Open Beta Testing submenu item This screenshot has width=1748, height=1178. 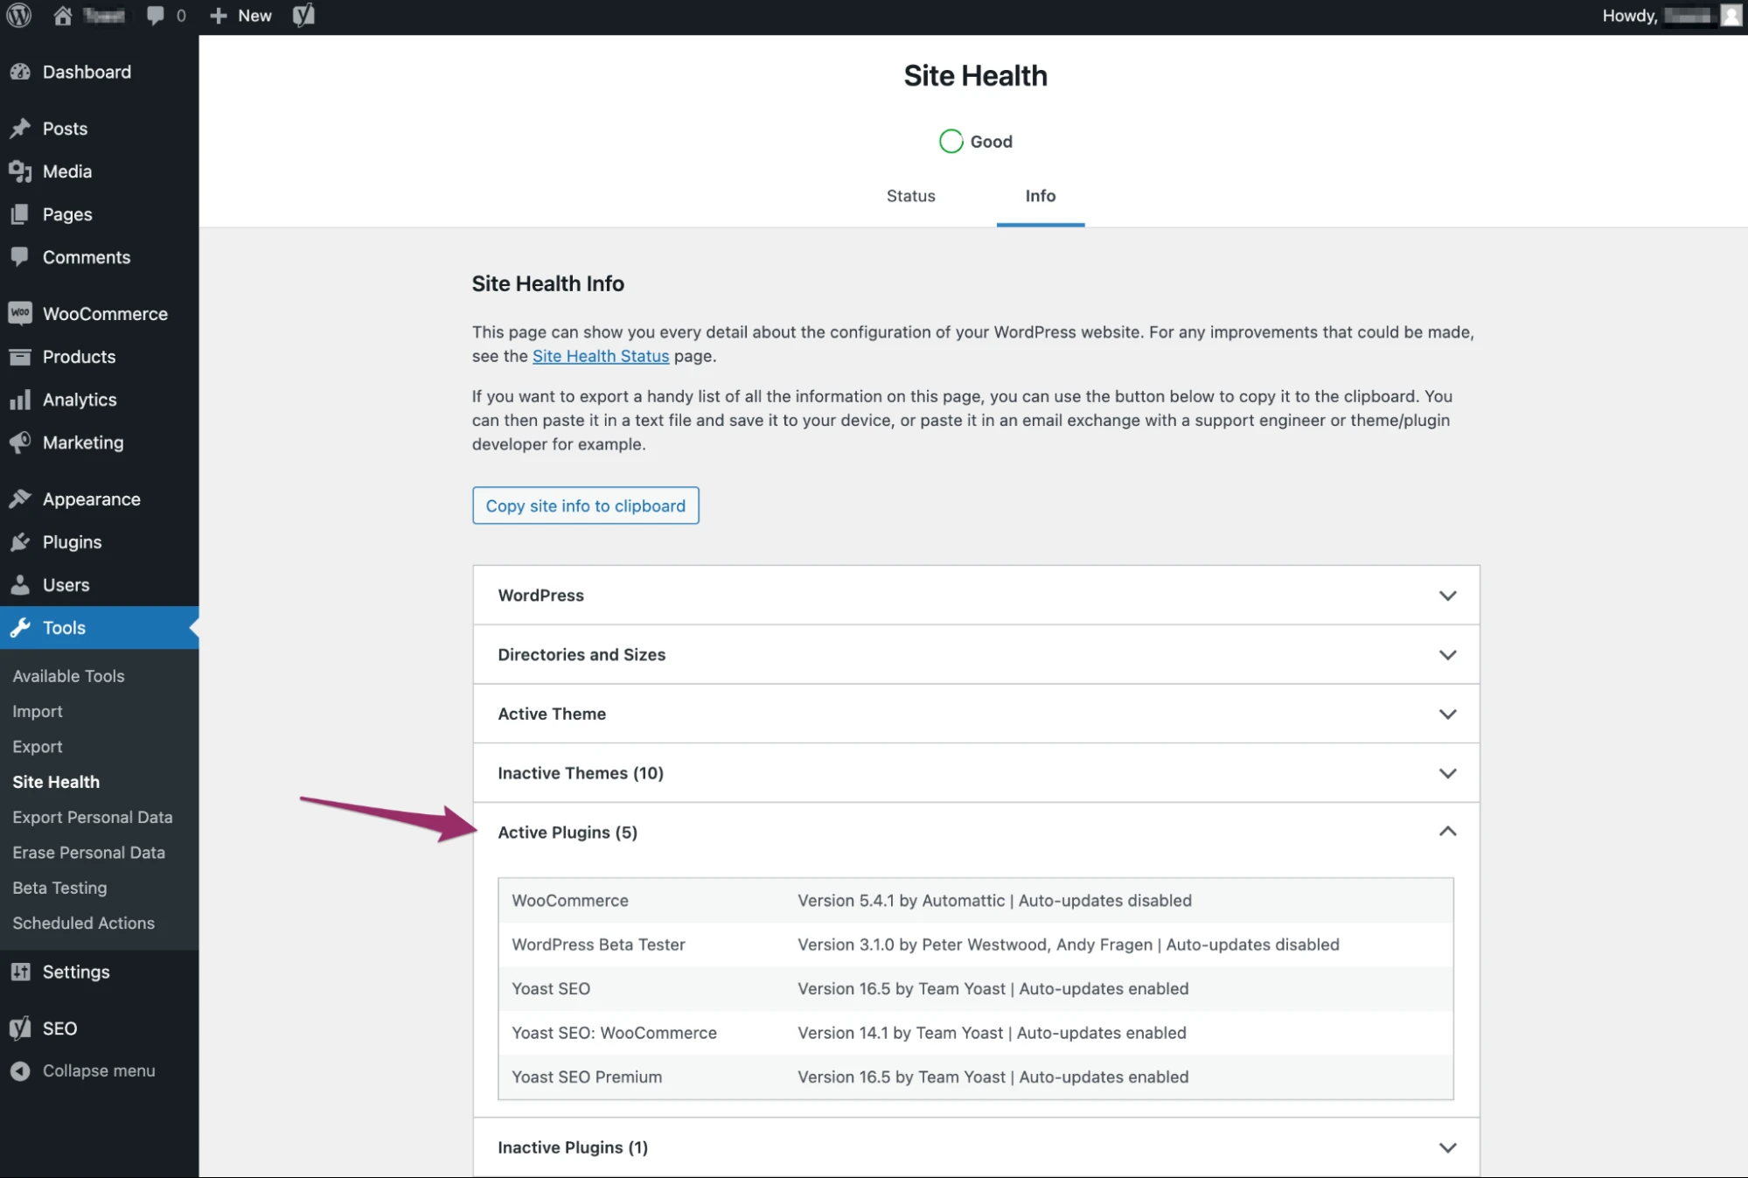[x=59, y=888]
